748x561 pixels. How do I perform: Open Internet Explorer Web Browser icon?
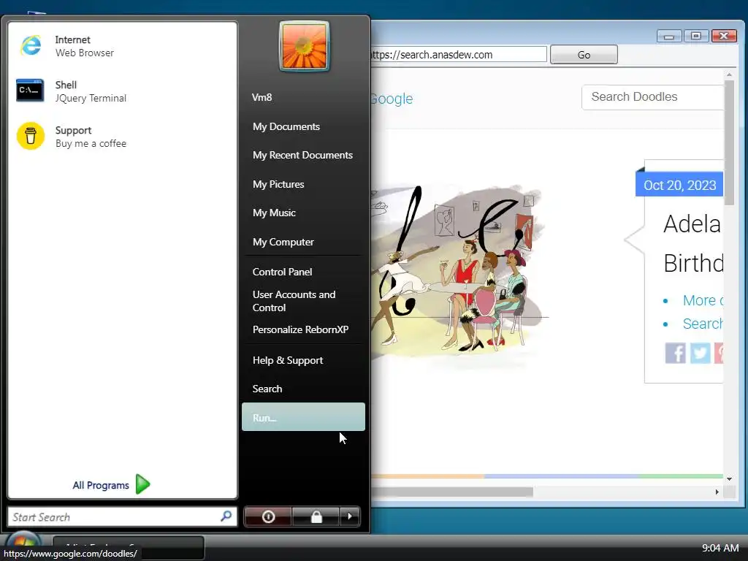[31, 46]
